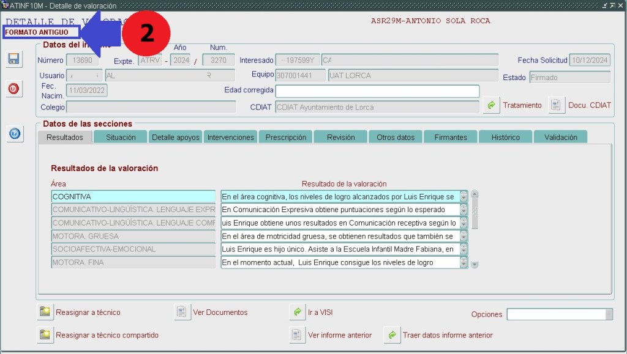Click the Ir a VISI arrow icon
This screenshot has width=627, height=354.
pyautogui.click(x=297, y=312)
